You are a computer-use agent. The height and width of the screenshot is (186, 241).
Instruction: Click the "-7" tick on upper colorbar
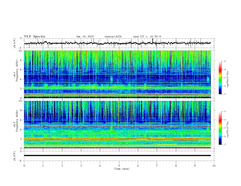click(x=225, y=94)
